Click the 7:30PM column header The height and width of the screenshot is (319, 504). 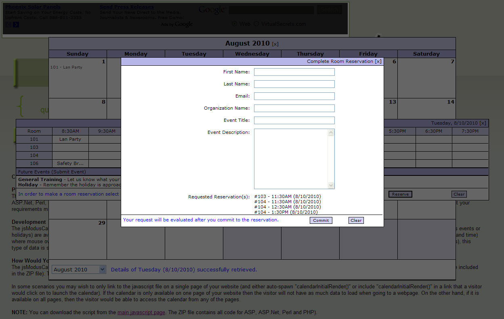tap(470, 131)
